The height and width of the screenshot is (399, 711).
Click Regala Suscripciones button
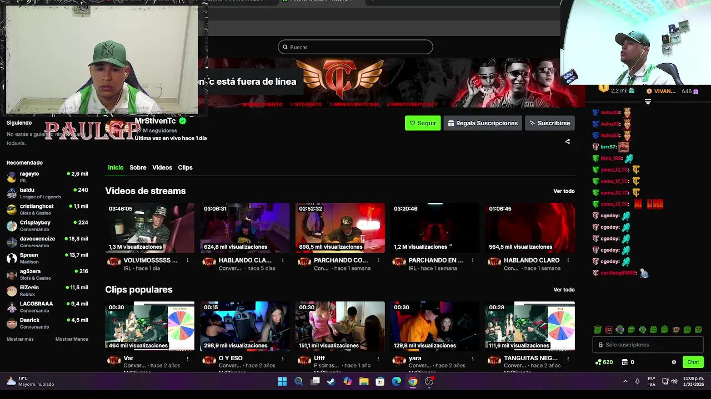[483, 123]
